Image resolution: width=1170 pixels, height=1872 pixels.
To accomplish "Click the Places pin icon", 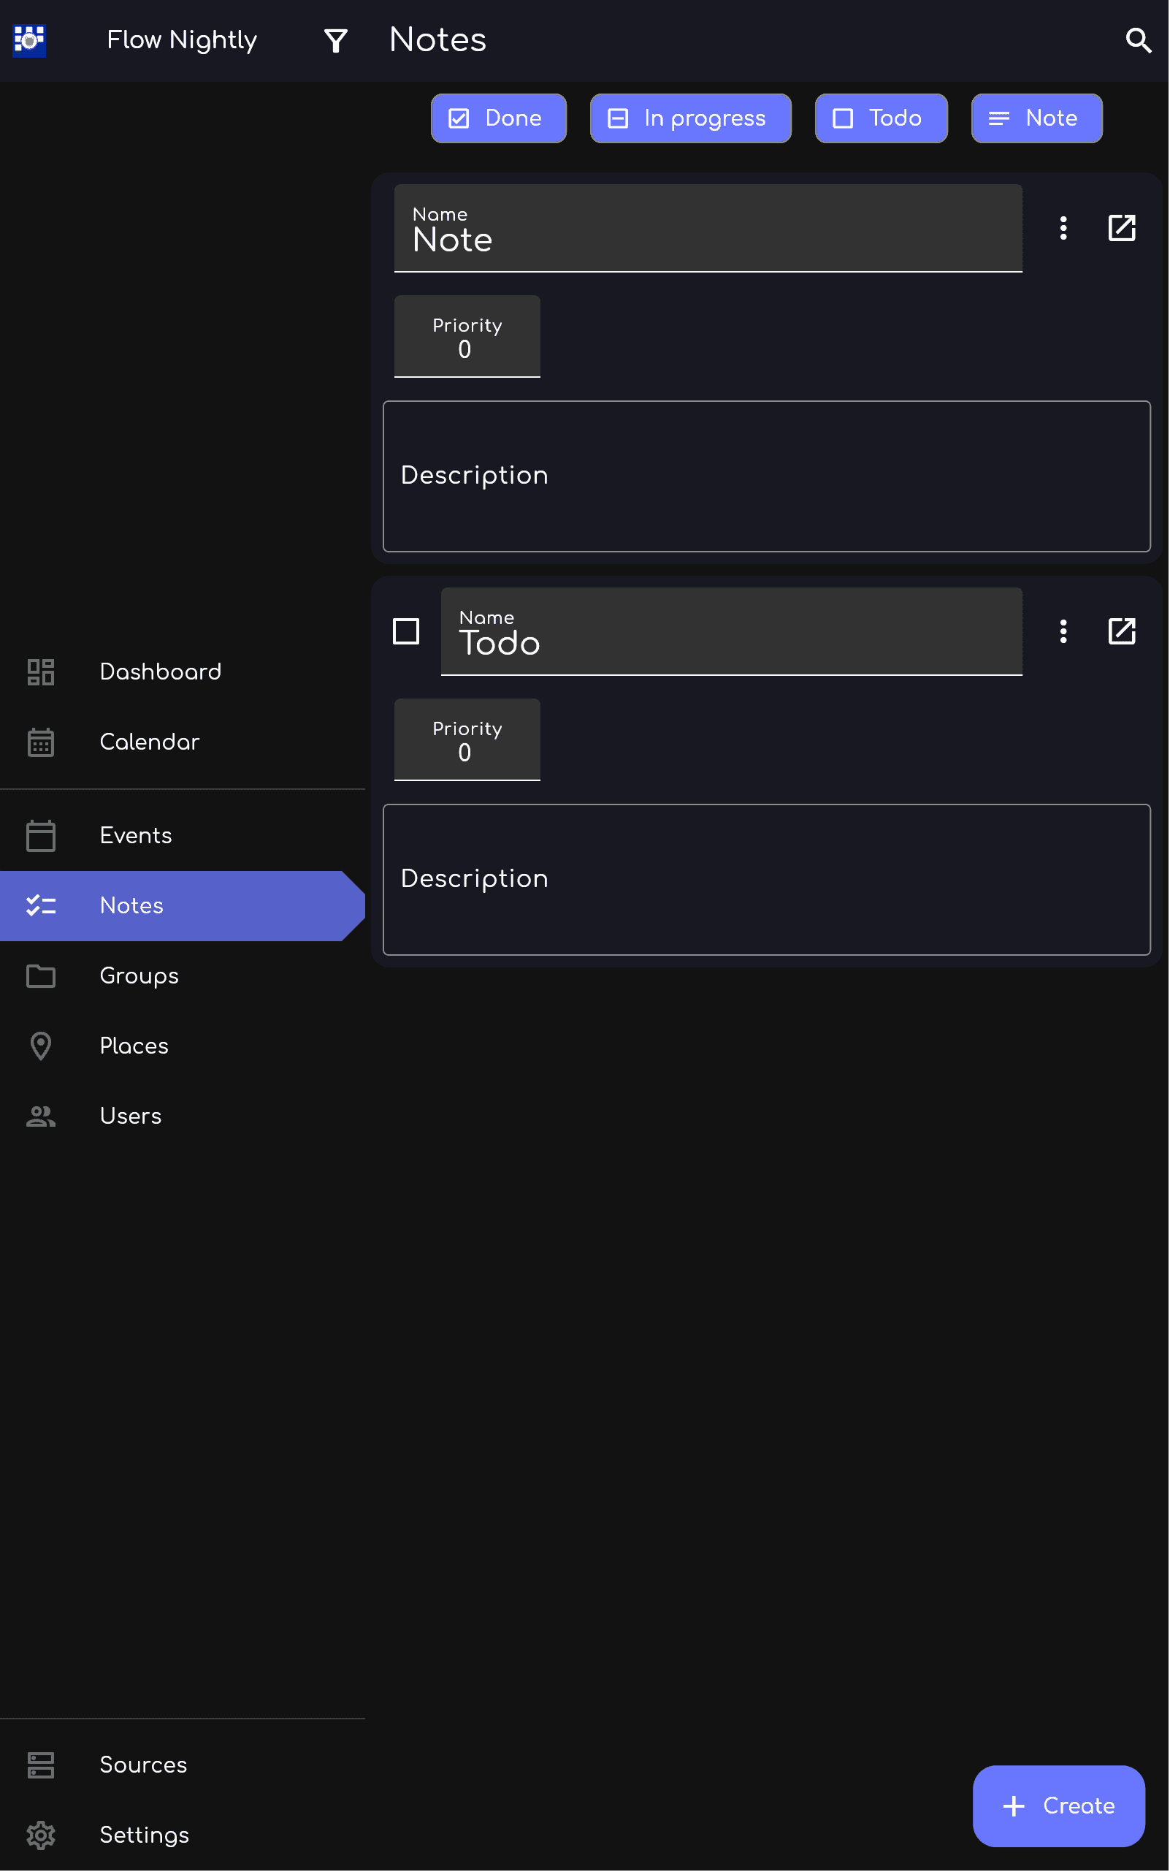I will [41, 1046].
